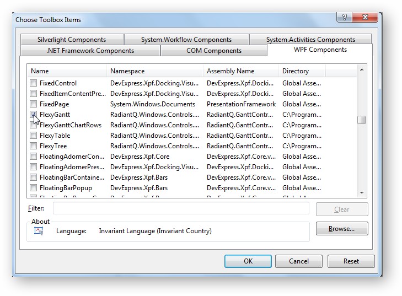Tick the FlexyTree component checkbox
Image resolution: width=402 pixels, height=296 pixels.
click(x=34, y=146)
